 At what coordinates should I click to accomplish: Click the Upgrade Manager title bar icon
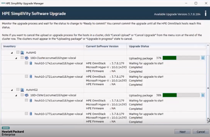(3, 3)
